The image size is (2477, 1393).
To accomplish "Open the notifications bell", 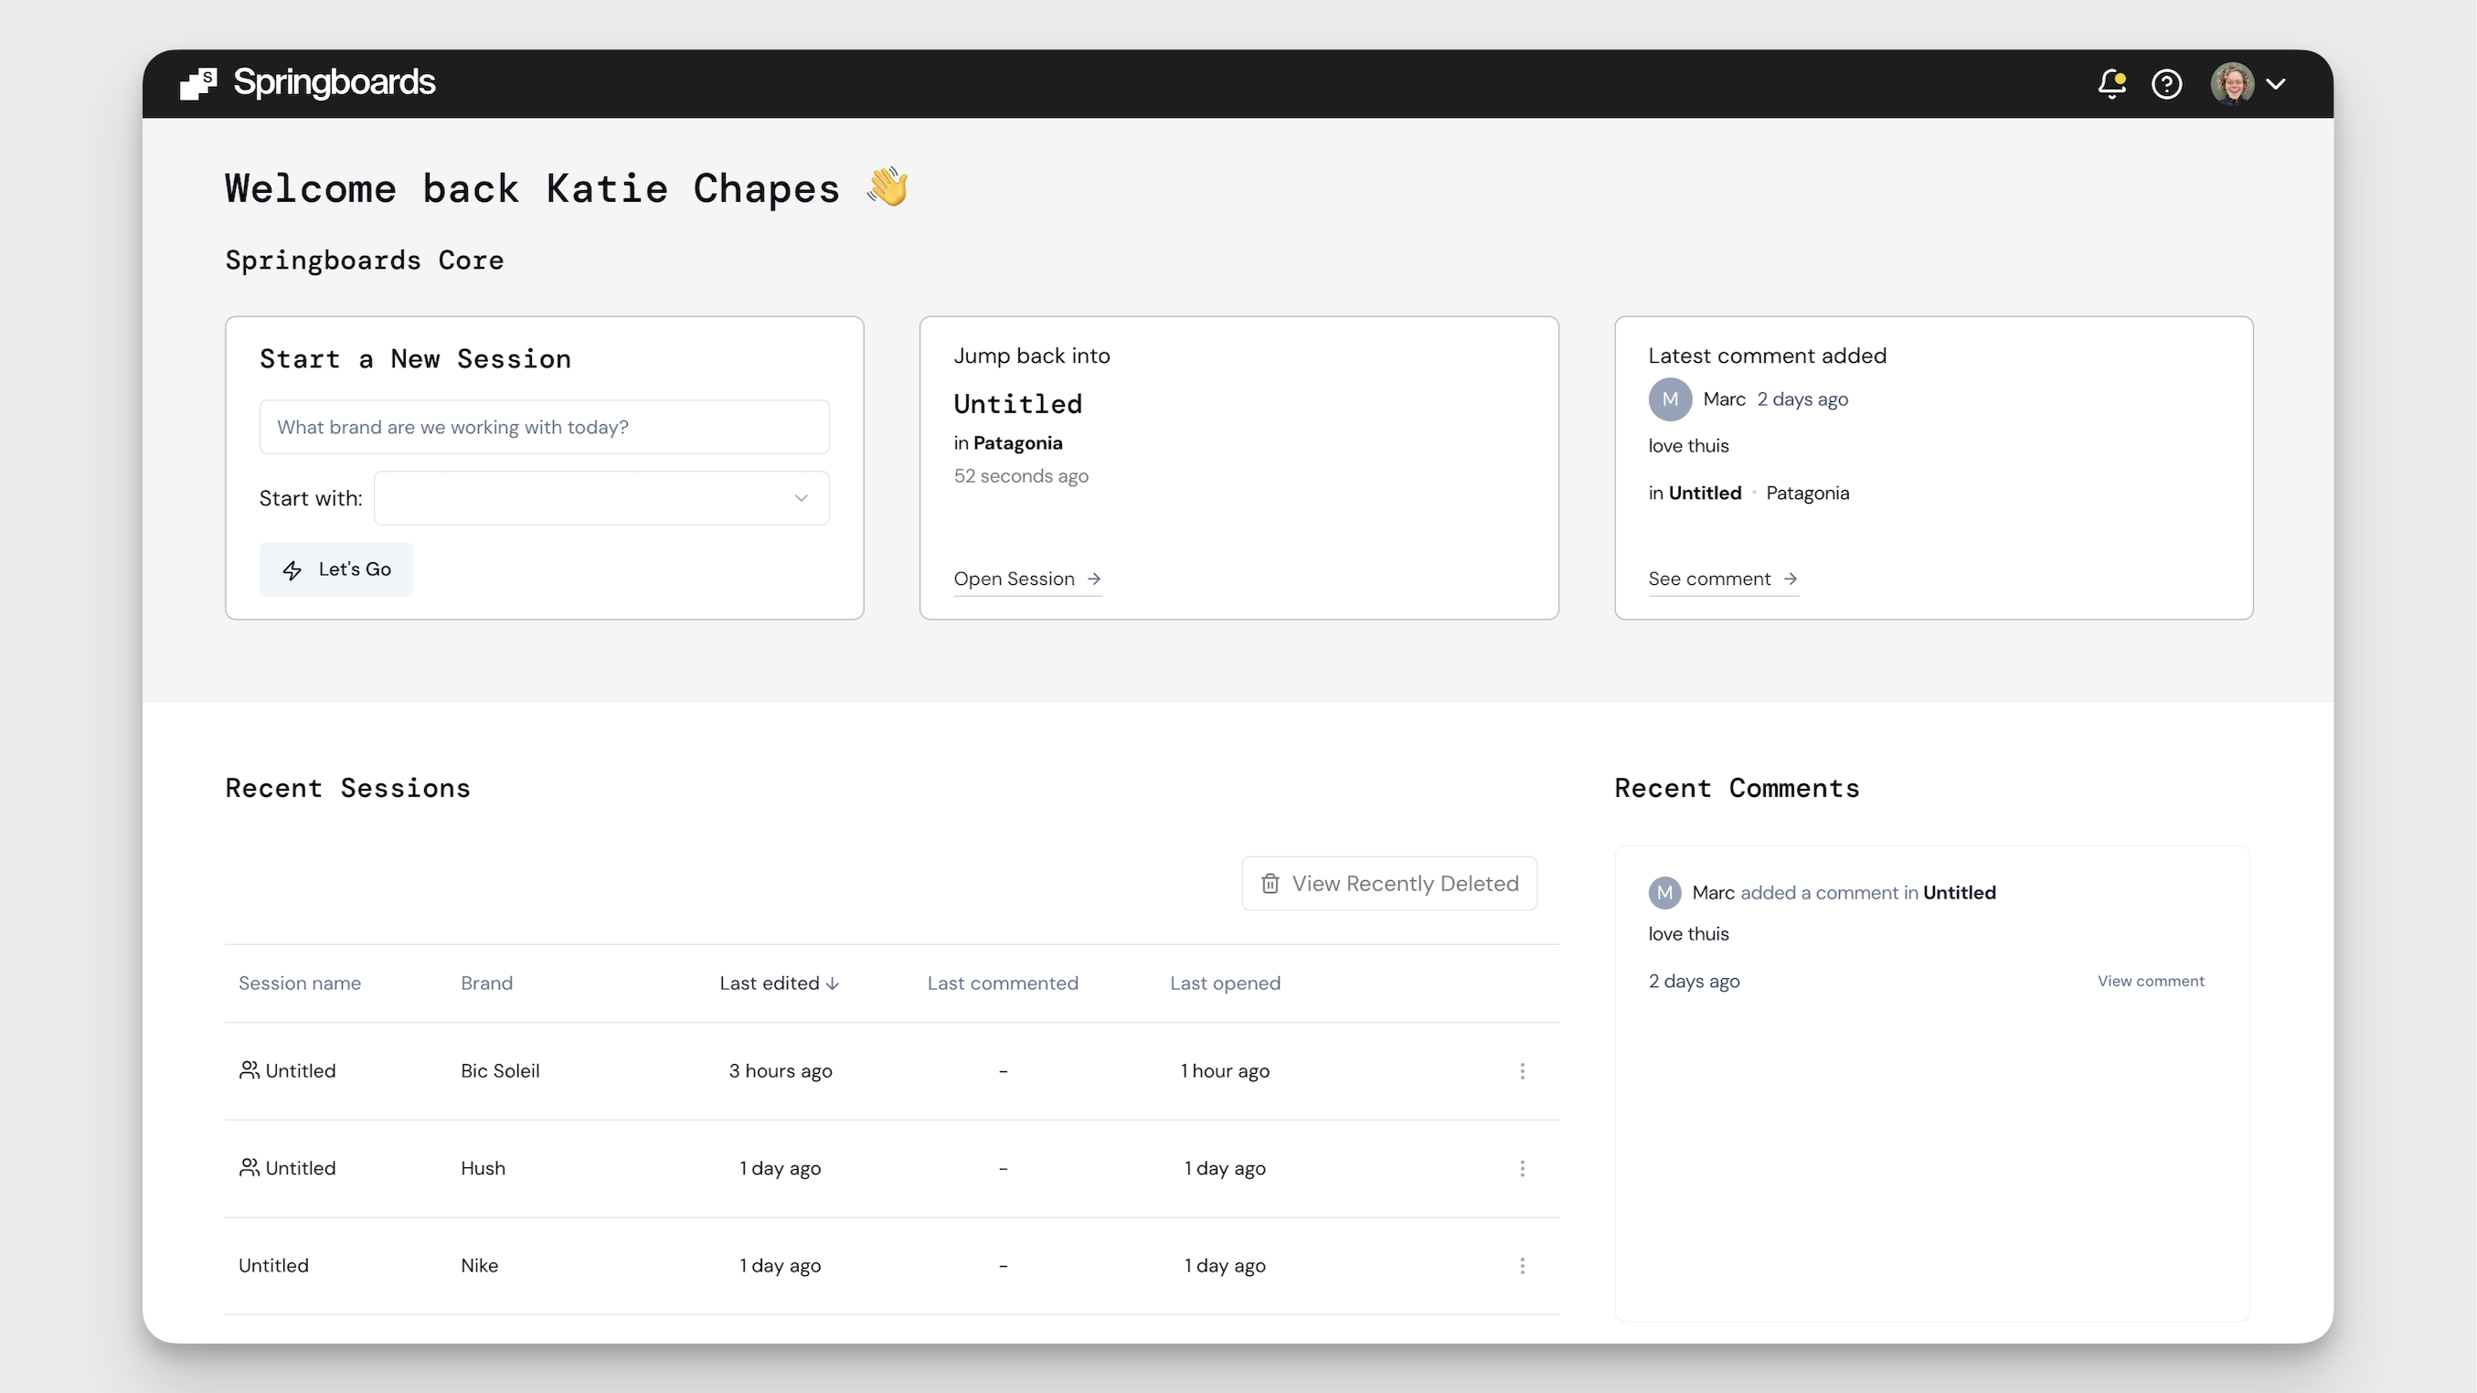I will pos(2110,84).
